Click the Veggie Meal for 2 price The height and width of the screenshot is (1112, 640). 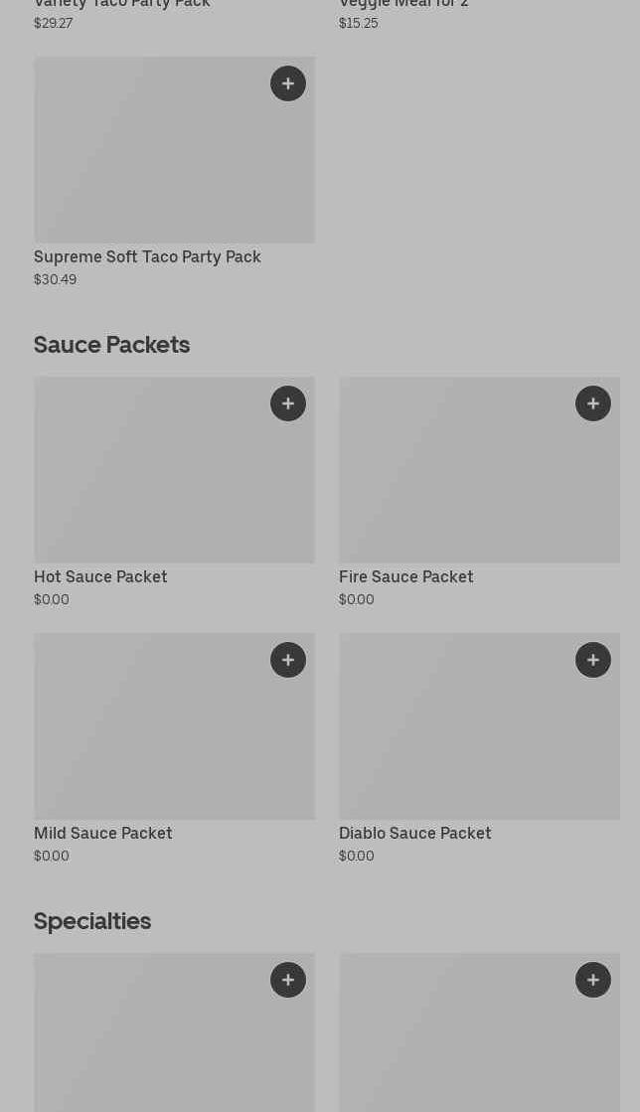[358, 23]
